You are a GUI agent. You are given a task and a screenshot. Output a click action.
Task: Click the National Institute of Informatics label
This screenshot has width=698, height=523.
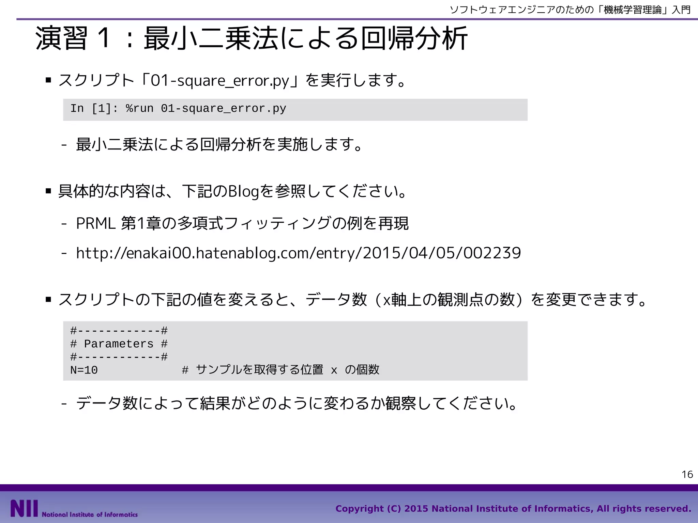pyautogui.click(x=90, y=514)
